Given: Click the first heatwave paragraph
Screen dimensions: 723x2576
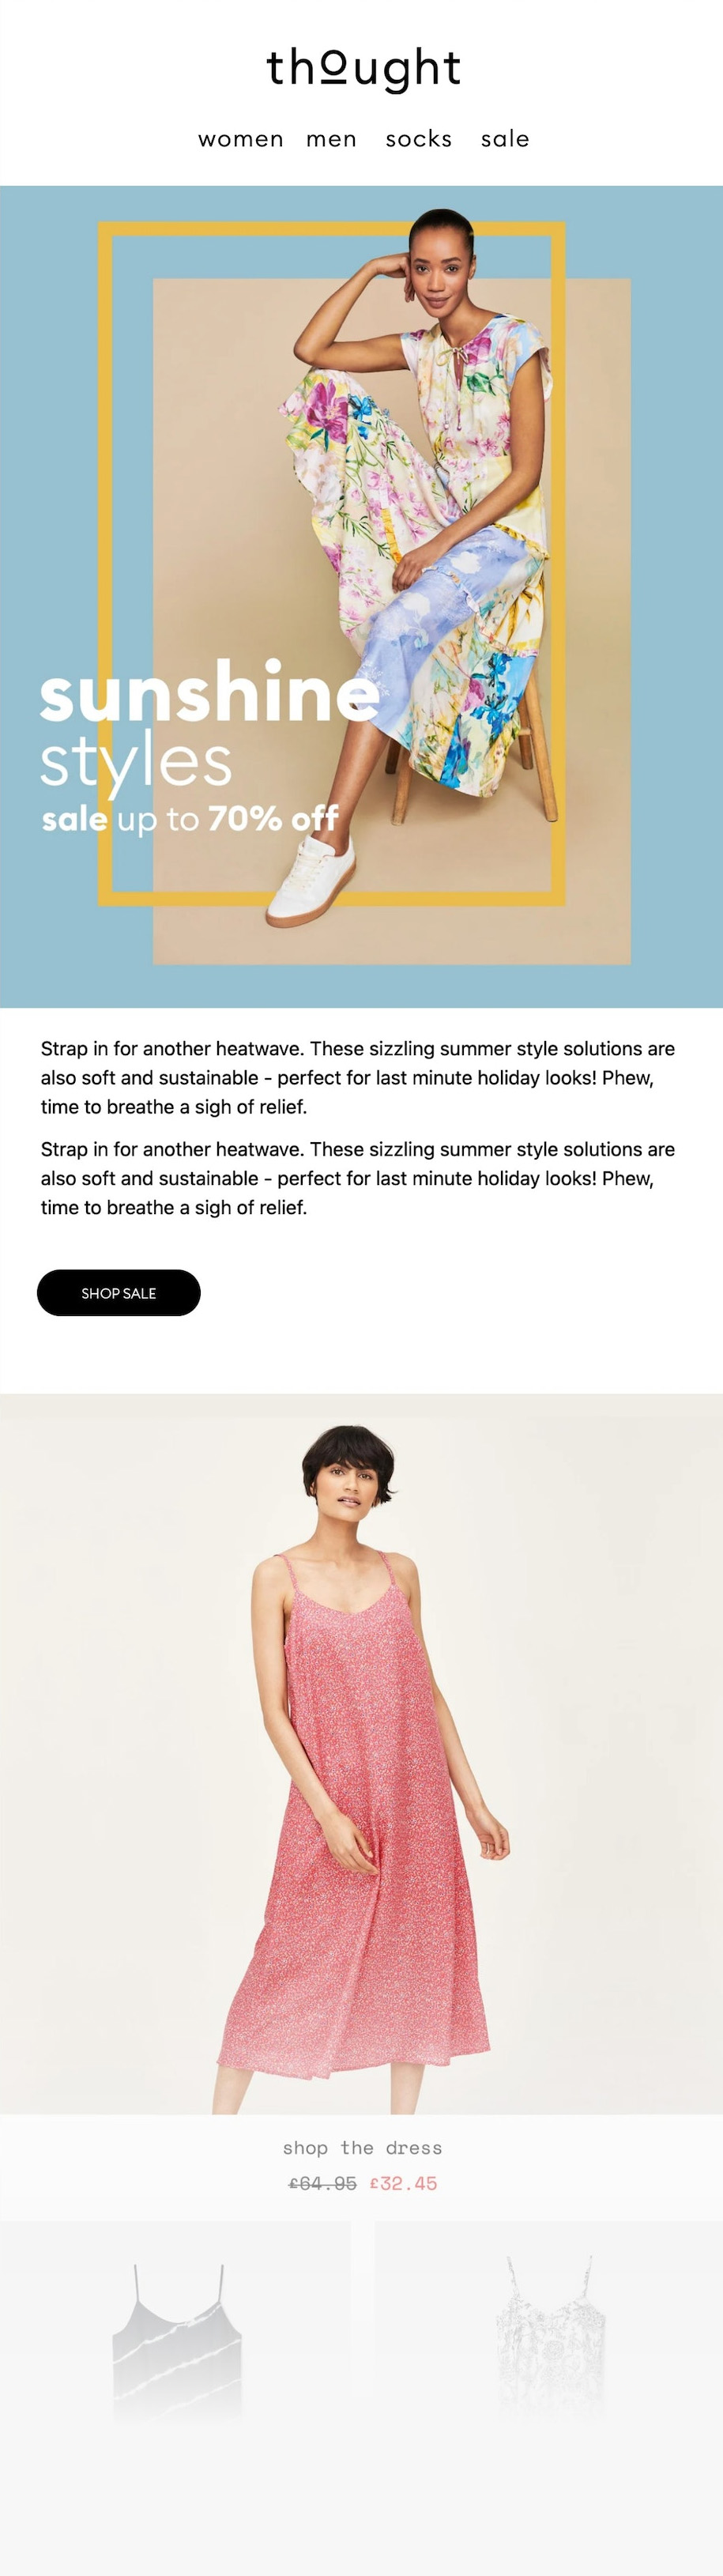Looking at the screenshot, I should pos(358,1077).
